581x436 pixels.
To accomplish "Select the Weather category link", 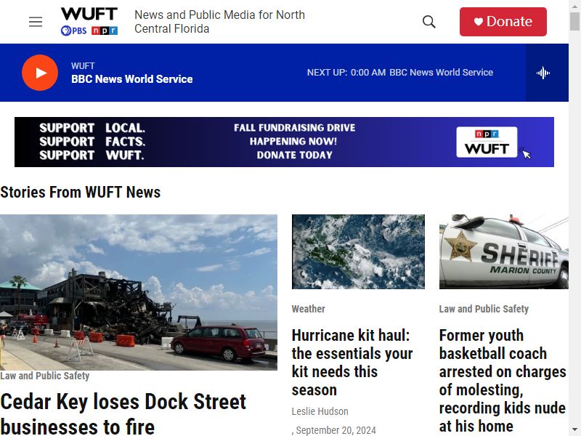I will [308, 309].
